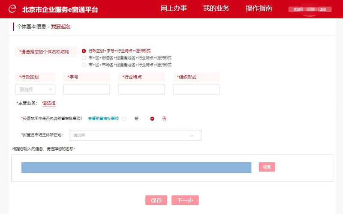Select 否 for pre-approval items question
343x214 pixels.
(x=152, y=119)
